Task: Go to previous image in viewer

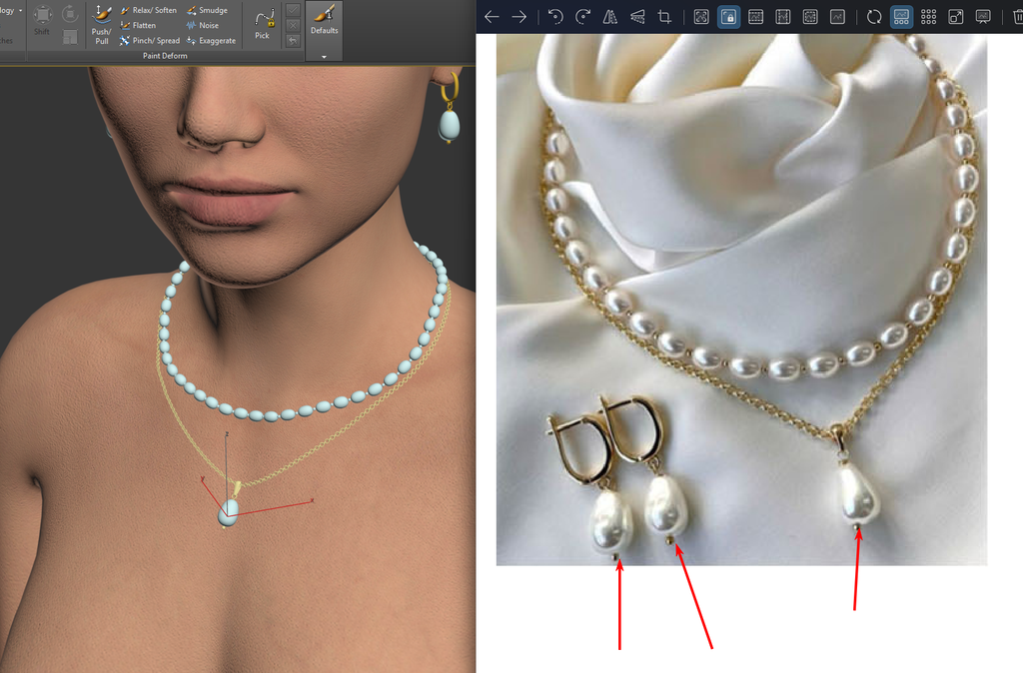Action: (492, 16)
